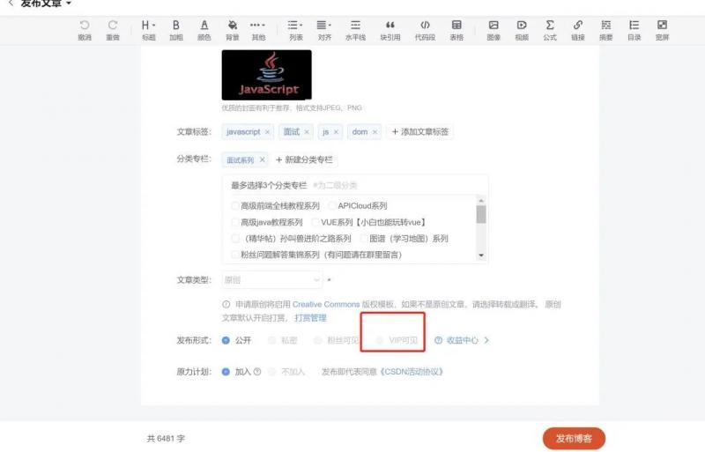Image resolution: width=705 pixels, height=452 pixels.
Task: Pick text color with 颜色 tool
Action: (x=204, y=29)
